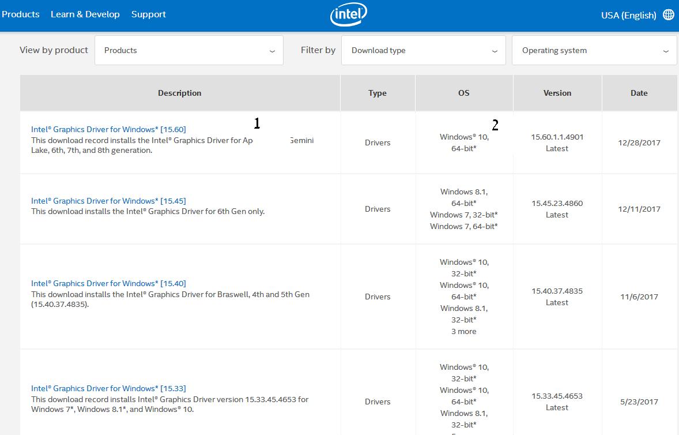
Task: Click Drivers type in 15.60 row
Action: 378,143
